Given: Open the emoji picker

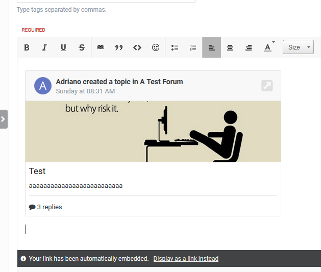Looking at the screenshot, I should tap(156, 47).
